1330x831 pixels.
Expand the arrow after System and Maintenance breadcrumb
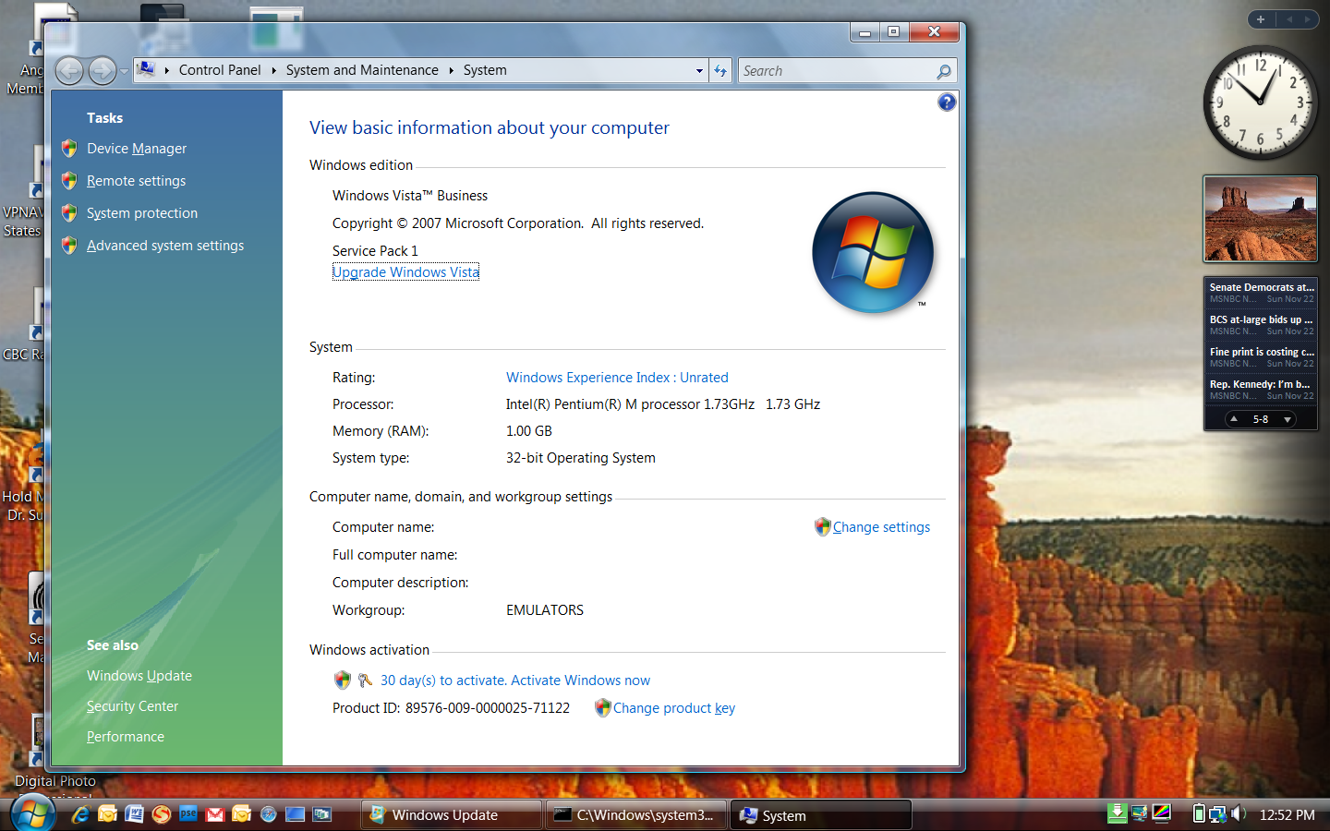point(452,70)
